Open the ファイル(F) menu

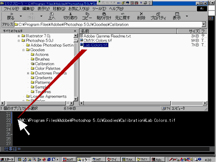click(11, 9)
